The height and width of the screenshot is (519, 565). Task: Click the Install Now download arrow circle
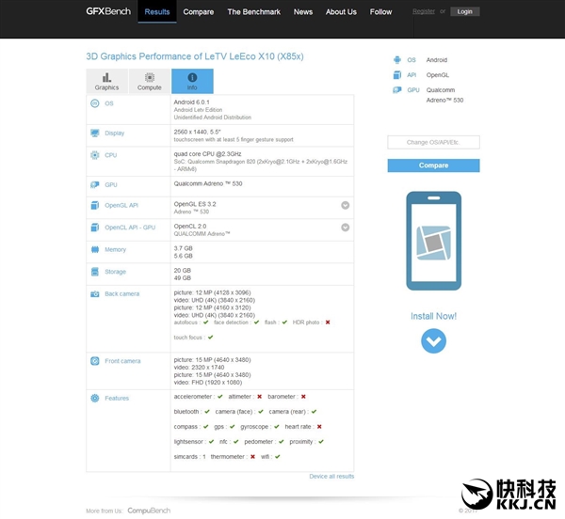433,341
